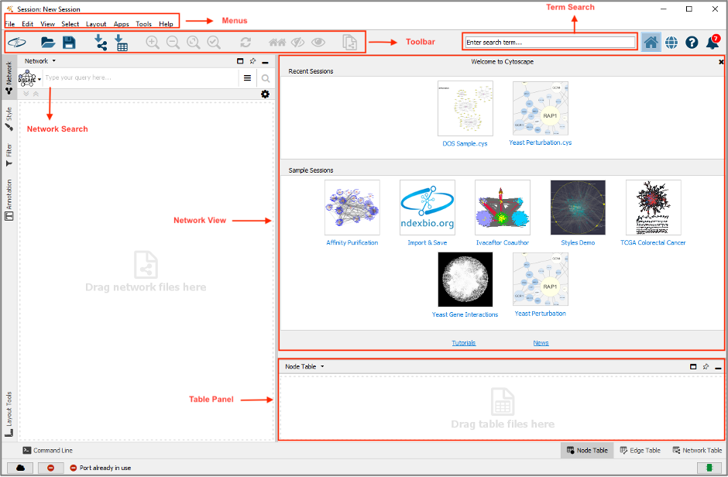Click the Tutorials link
Screen dimensions: 728x477
pyautogui.click(x=464, y=343)
